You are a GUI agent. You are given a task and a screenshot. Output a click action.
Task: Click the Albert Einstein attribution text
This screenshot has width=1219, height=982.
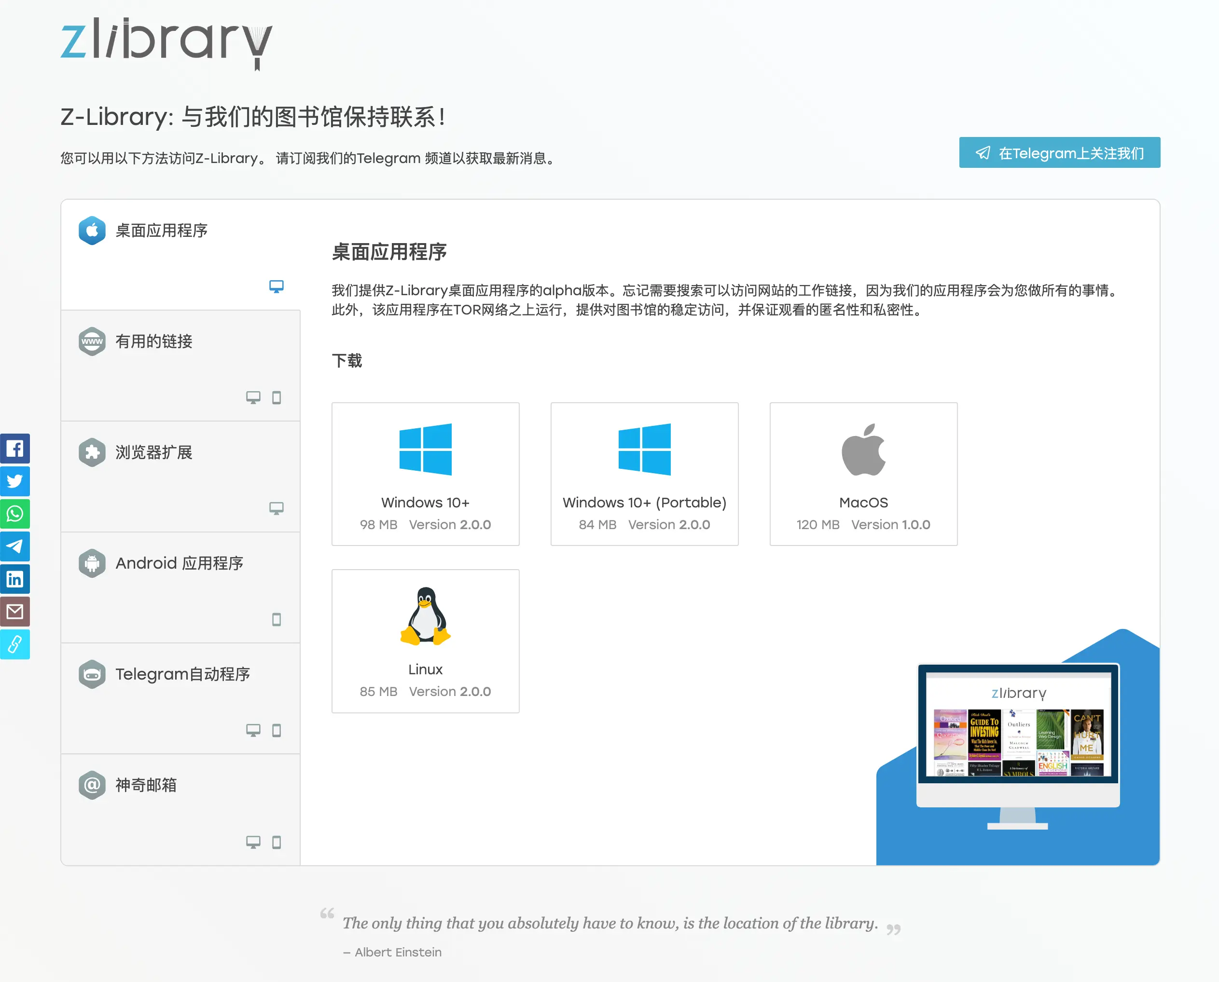(392, 952)
